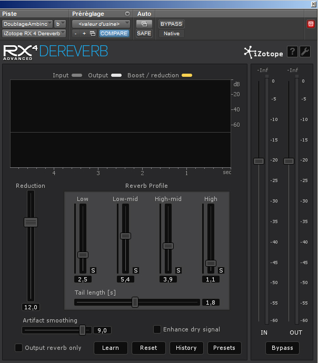The image size is (318, 363).
Task: Solo the High band with S
Action: tap(221, 270)
